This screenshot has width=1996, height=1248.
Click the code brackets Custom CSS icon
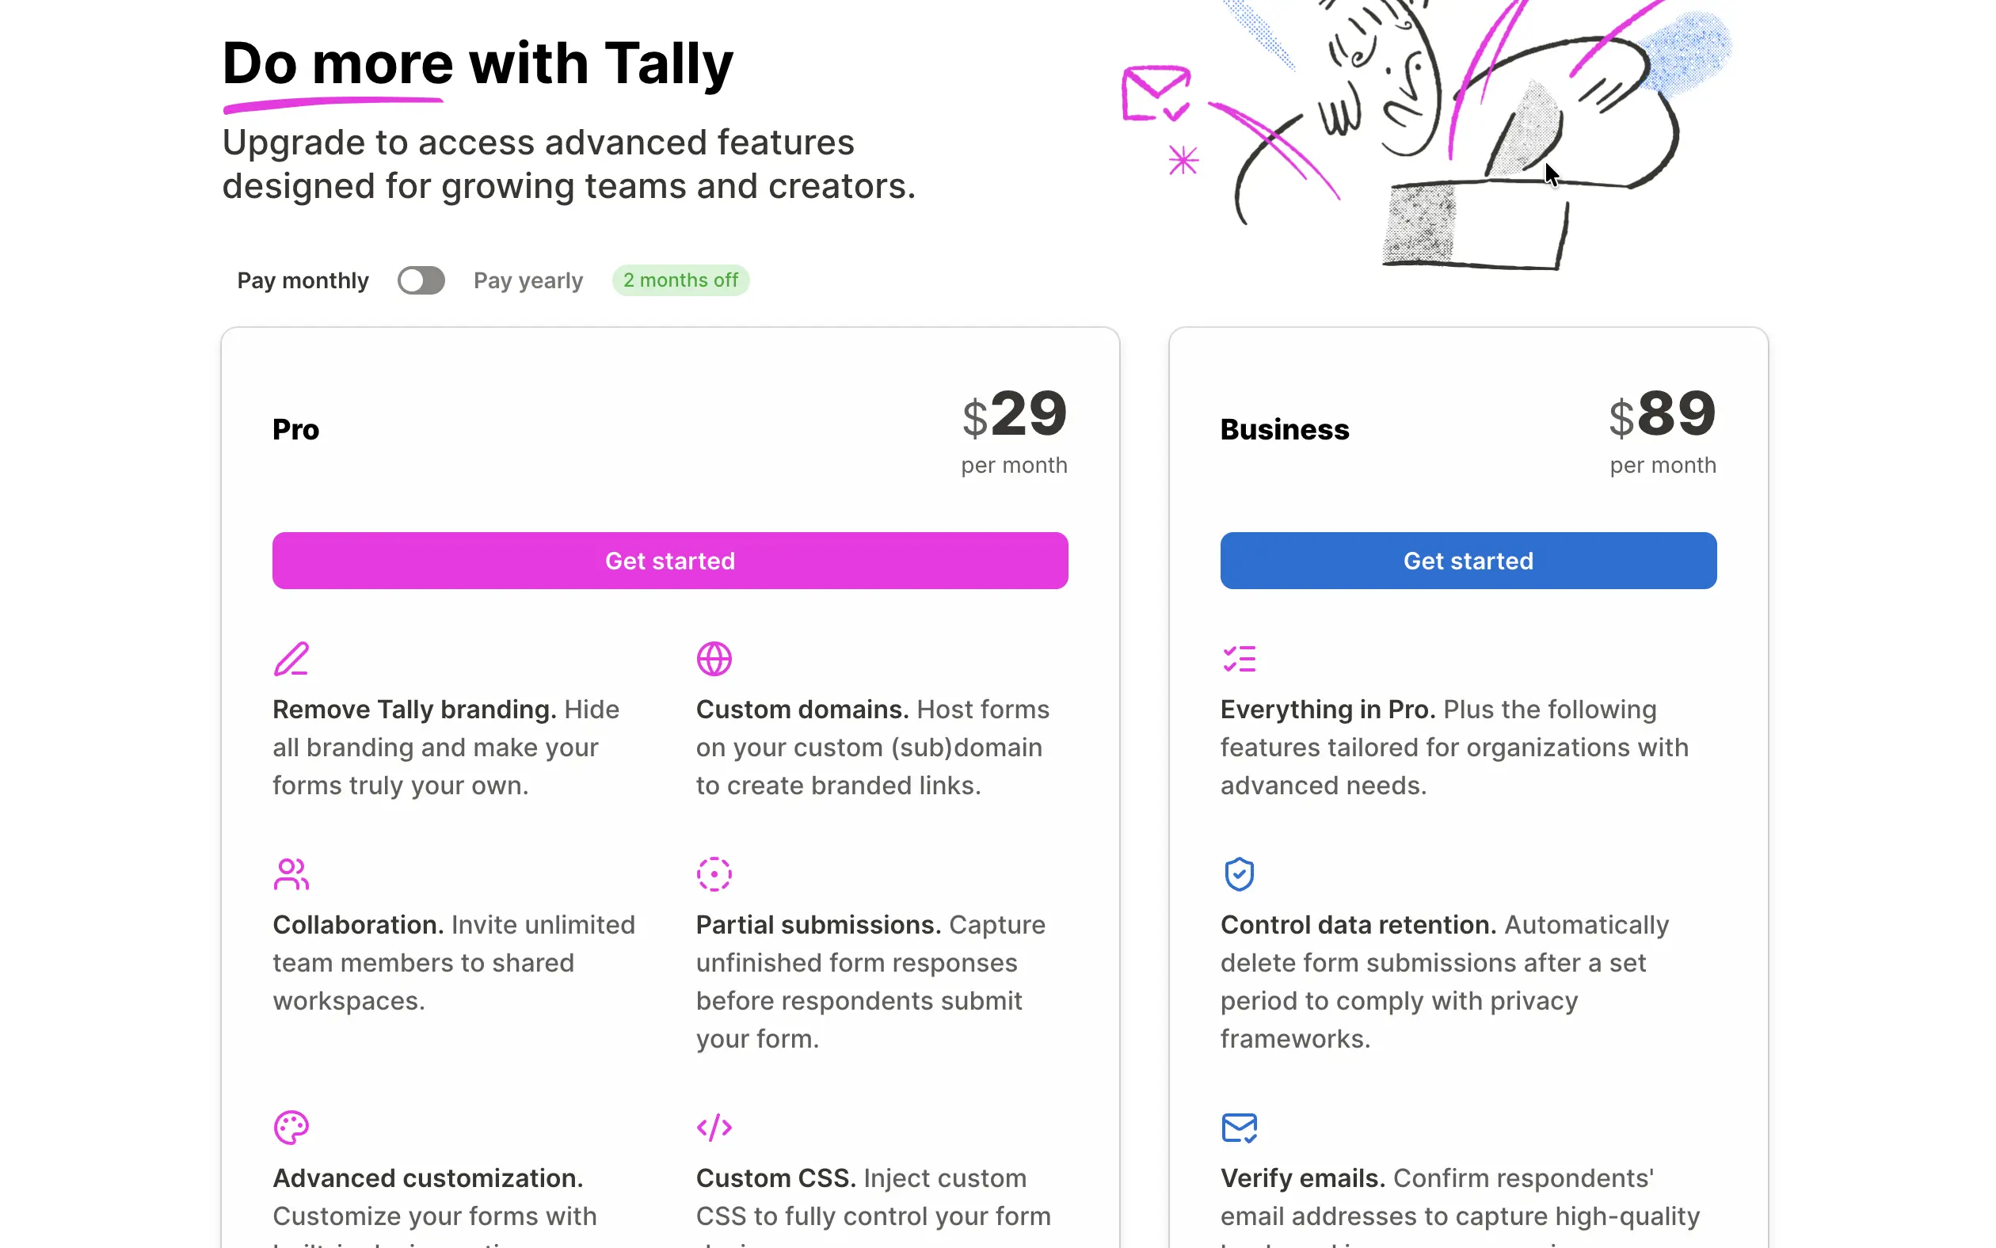pyautogui.click(x=714, y=1128)
